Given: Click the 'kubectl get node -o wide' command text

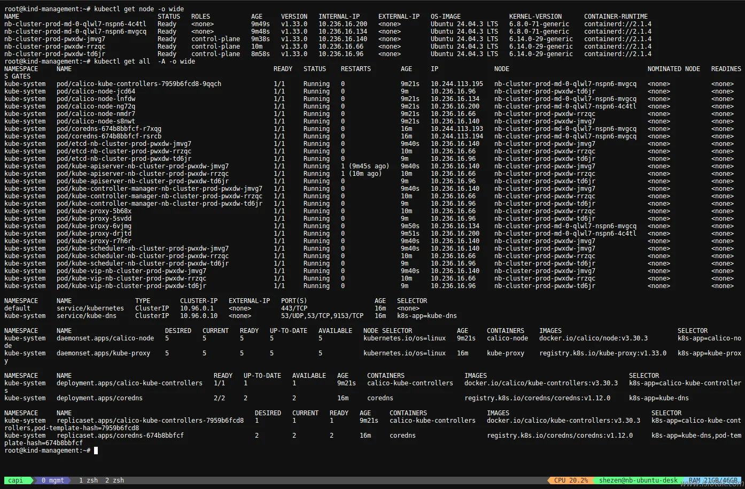Looking at the screenshot, I should tap(139, 9).
